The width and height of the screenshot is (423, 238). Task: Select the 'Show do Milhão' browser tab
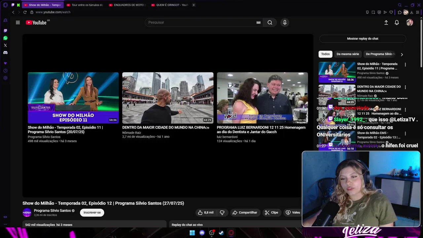tap(43, 5)
